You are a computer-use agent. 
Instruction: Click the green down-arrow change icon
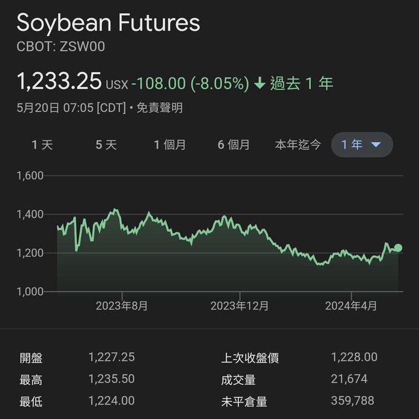259,83
